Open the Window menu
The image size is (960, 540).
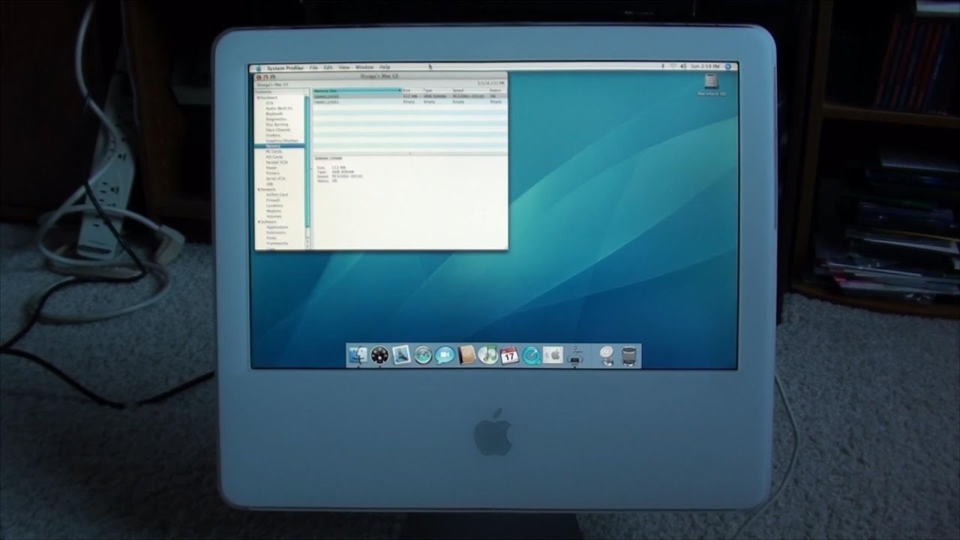[x=364, y=67]
